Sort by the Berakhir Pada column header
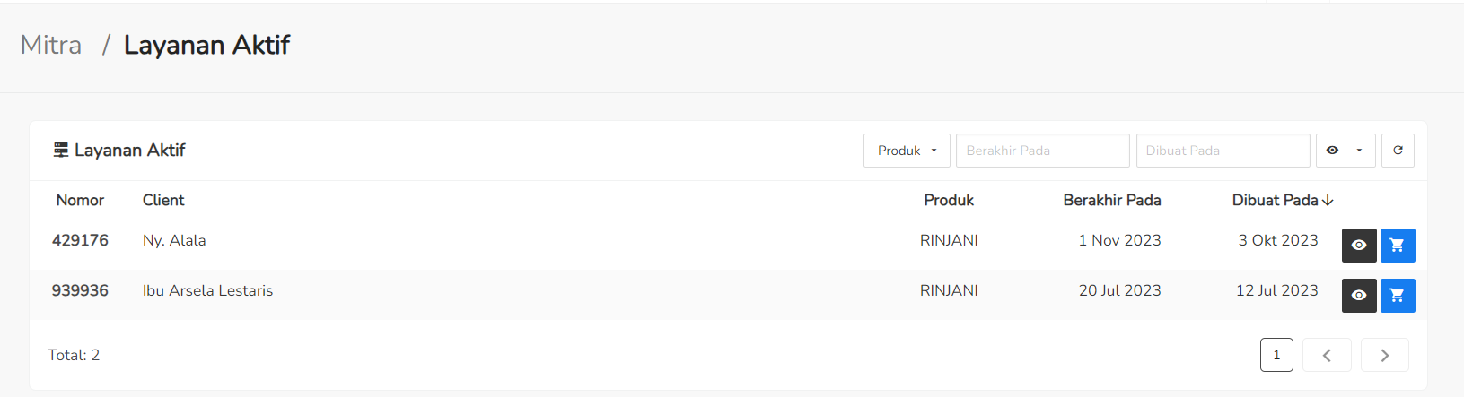 [1111, 200]
